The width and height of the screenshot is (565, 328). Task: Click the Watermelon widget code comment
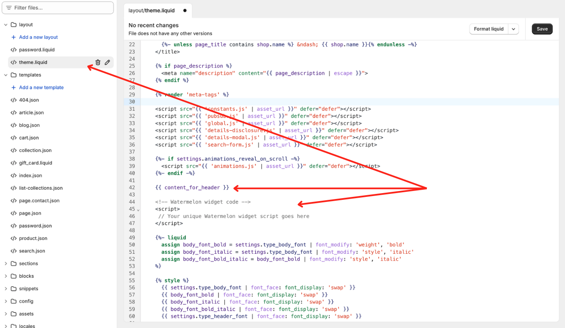click(x=203, y=202)
